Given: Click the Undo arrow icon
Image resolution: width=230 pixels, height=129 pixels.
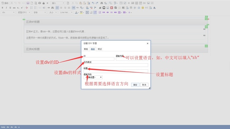Looking at the screenshot, I should point(93,3).
